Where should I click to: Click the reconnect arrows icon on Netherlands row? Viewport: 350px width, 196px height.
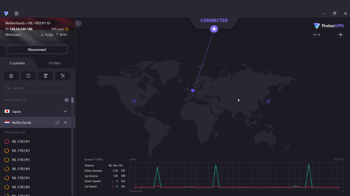point(57,122)
